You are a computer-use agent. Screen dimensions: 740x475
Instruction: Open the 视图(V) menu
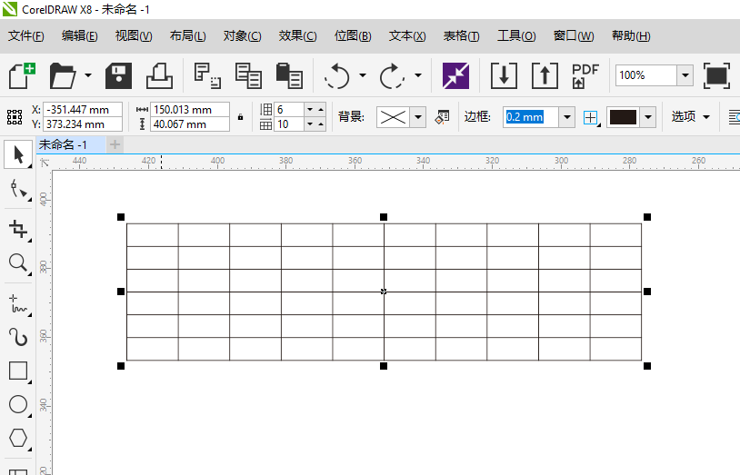point(134,35)
